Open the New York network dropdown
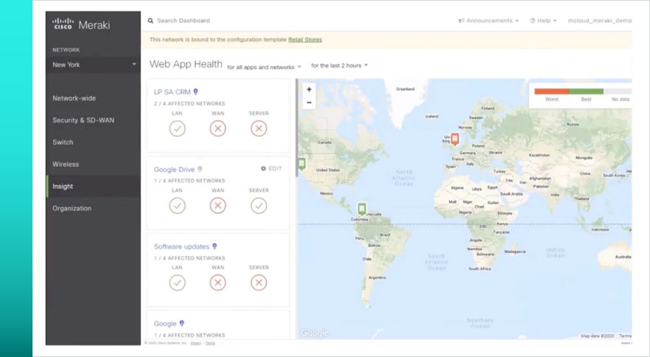 [x=93, y=65]
